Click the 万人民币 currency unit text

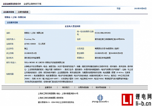point(42,44)
